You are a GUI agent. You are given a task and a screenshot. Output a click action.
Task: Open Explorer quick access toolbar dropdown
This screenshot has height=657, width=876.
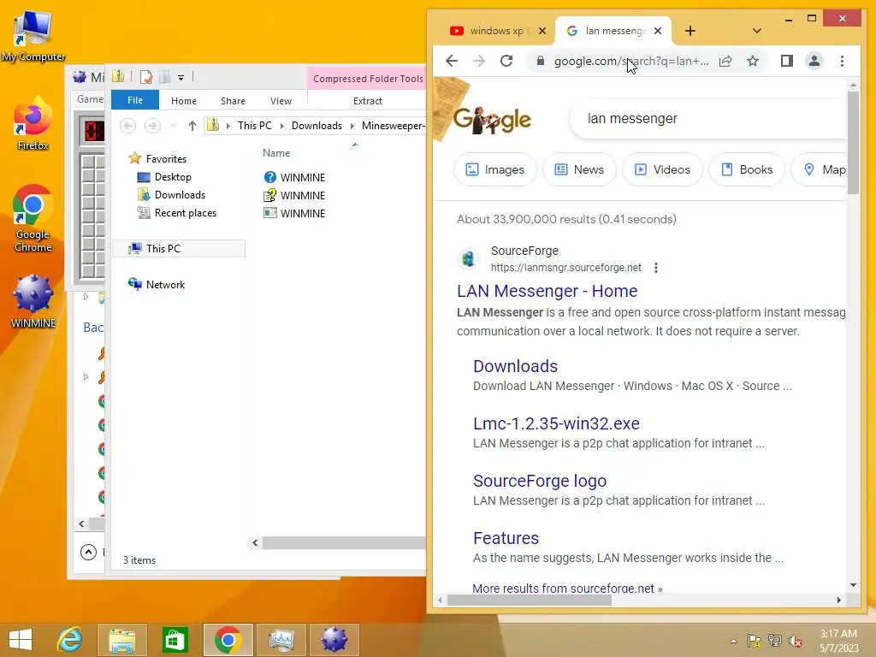(181, 78)
